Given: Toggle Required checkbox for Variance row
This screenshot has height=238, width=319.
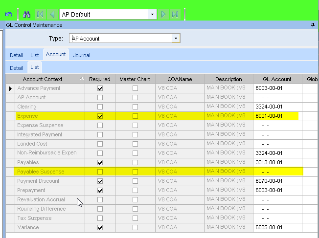Looking at the screenshot, I should [100, 227].
